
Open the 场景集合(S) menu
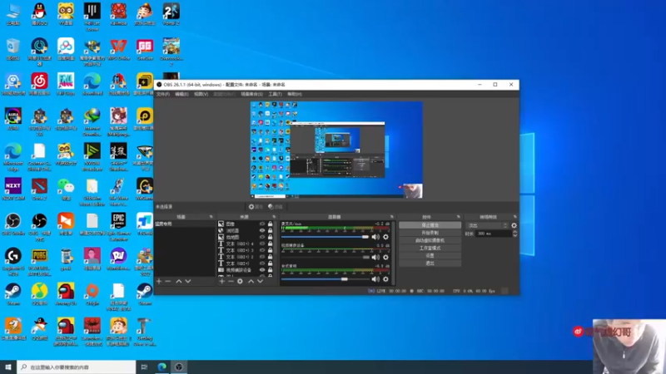[252, 94]
